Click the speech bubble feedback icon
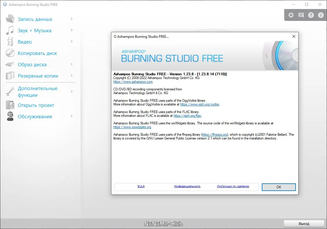The image size is (327, 229). (301, 15)
